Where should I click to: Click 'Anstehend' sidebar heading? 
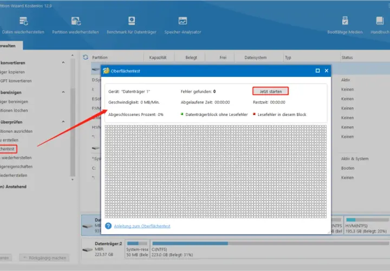pyautogui.click(x=13, y=186)
